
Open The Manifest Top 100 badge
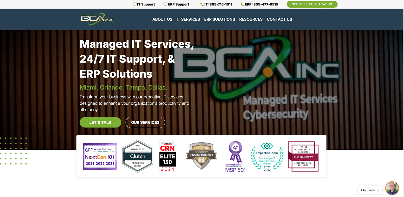pyautogui.click(x=303, y=156)
